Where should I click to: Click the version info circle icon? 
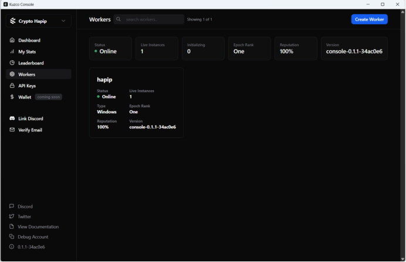tap(11, 247)
